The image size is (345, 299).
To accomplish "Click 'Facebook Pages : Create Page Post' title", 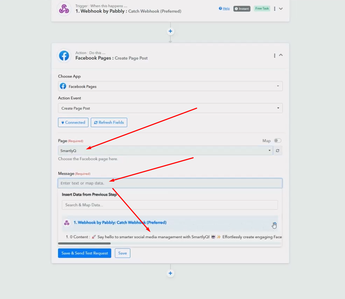I will pos(112,58).
